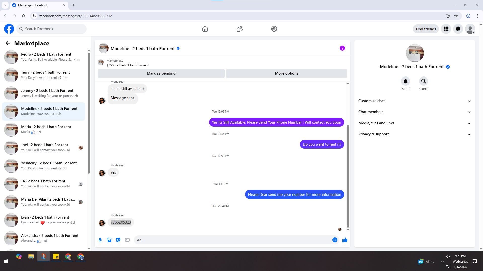Image resolution: width=483 pixels, height=271 pixels.
Task: Open Joel conversation
Action: [x=43, y=148]
